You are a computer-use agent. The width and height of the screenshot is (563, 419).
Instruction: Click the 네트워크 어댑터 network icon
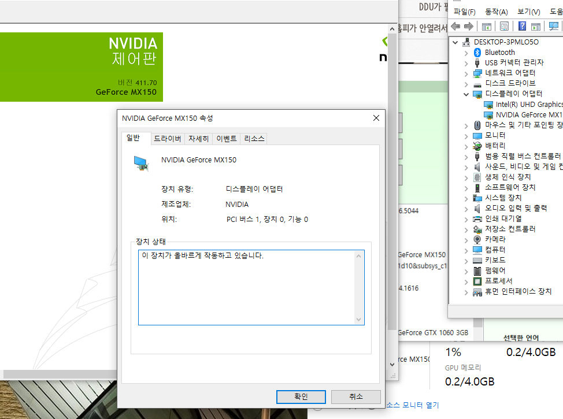[x=477, y=73]
